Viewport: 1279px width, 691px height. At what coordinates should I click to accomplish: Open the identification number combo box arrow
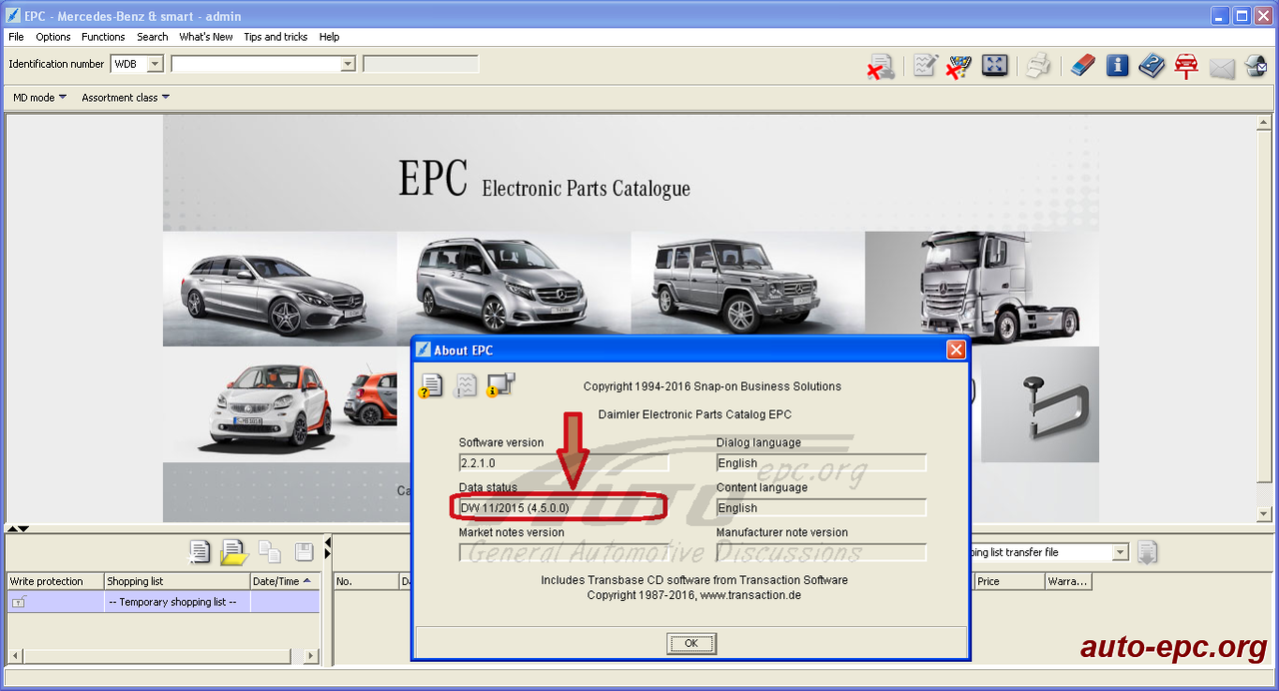coord(348,64)
